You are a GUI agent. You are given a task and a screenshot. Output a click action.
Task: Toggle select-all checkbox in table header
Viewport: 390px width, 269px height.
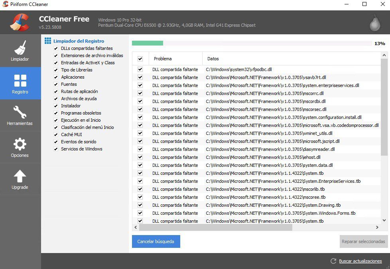pos(140,59)
